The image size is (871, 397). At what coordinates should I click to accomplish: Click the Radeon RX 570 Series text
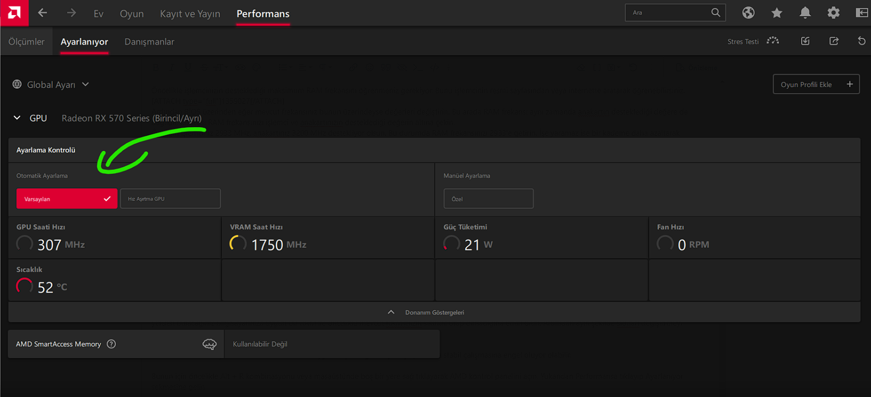pyautogui.click(x=132, y=118)
